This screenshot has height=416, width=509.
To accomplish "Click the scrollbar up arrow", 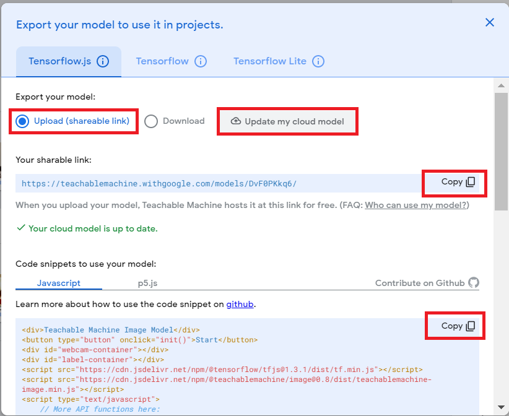I will [501, 85].
